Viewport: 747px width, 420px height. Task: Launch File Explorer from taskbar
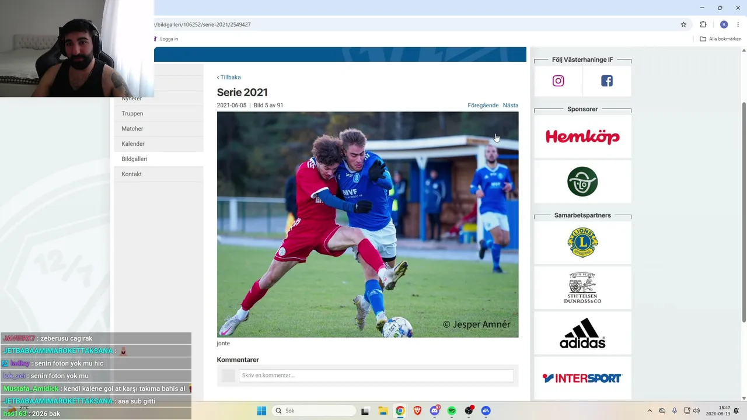(x=383, y=411)
